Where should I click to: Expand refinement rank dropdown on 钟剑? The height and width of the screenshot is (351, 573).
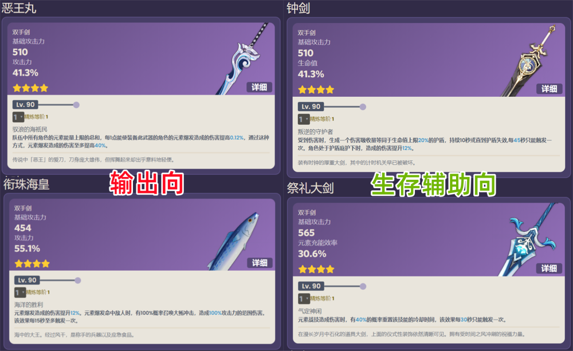tap(304, 119)
